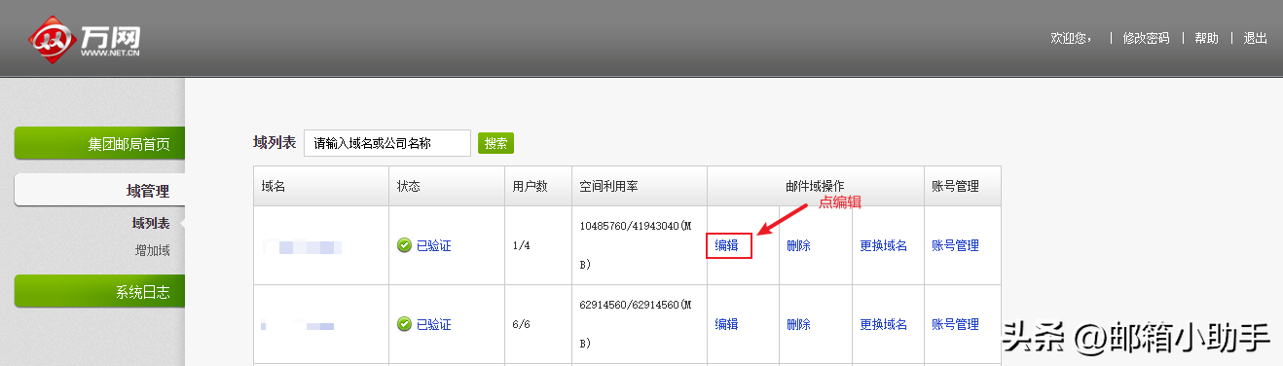The image size is (1283, 366).
Task: Open 域列表 submenu item
Action: pos(151,223)
